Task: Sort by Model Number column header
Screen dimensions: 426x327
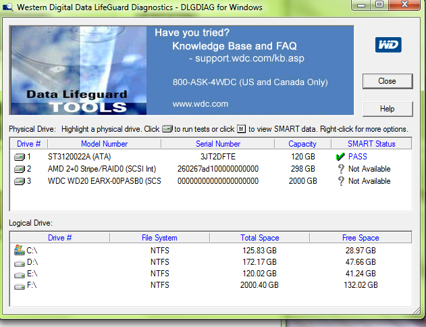Action: 104,144
